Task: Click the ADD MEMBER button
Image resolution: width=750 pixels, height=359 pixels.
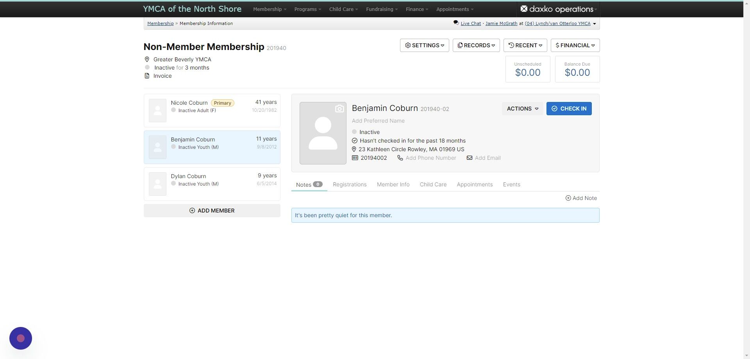Action: 212,211
